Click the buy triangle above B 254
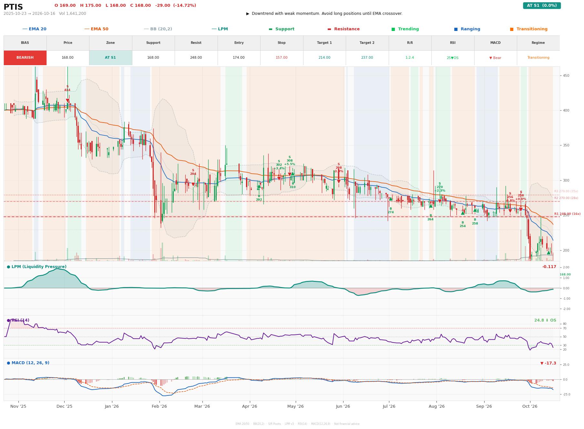This screenshot has width=584, height=429. pos(463,213)
